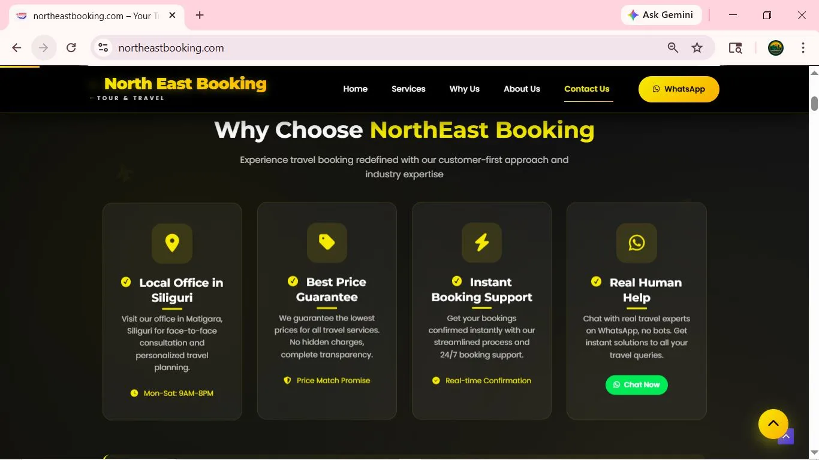Open the zoom magnifier in address bar
This screenshot has height=460, width=819.
click(x=673, y=48)
